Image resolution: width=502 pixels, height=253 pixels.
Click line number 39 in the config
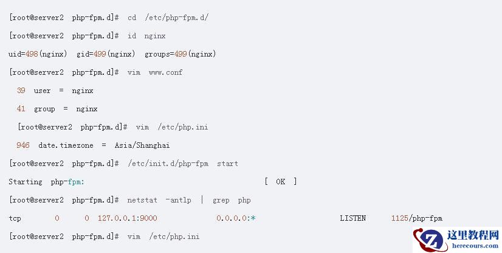coord(21,91)
